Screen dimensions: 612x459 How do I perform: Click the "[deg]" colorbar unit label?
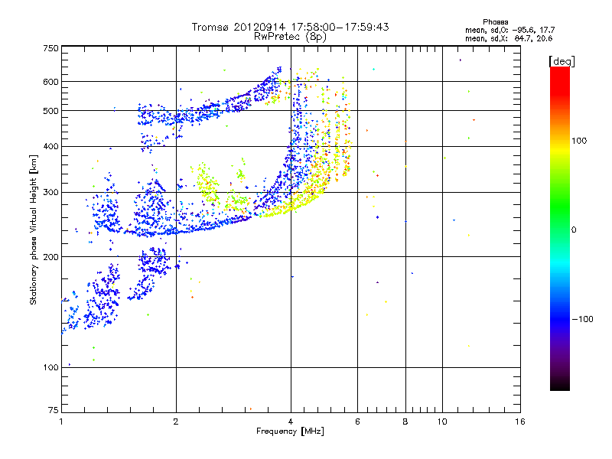coord(562,61)
